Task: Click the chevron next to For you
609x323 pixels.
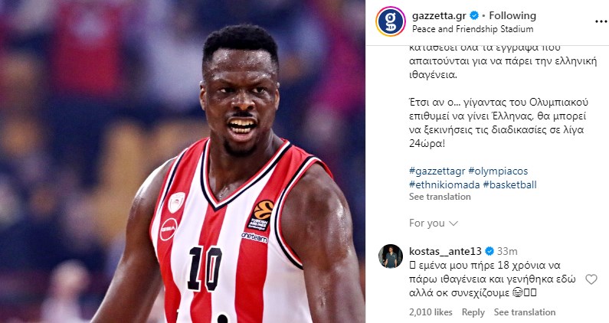Action: tap(453, 223)
